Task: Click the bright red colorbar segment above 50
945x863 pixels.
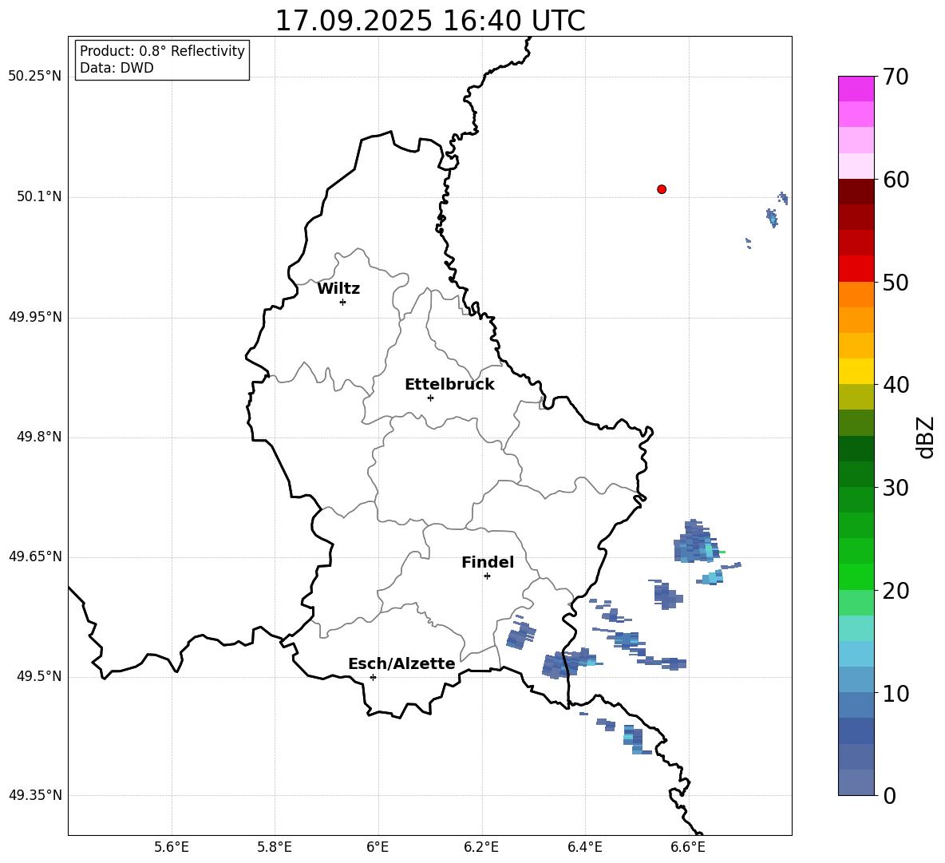Action: pyautogui.click(x=856, y=269)
